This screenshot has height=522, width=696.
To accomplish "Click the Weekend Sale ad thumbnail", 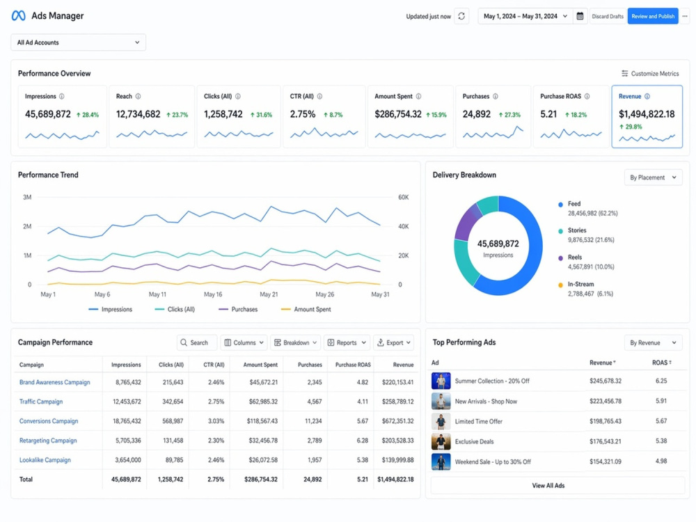I will pyautogui.click(x=441, y=461).
